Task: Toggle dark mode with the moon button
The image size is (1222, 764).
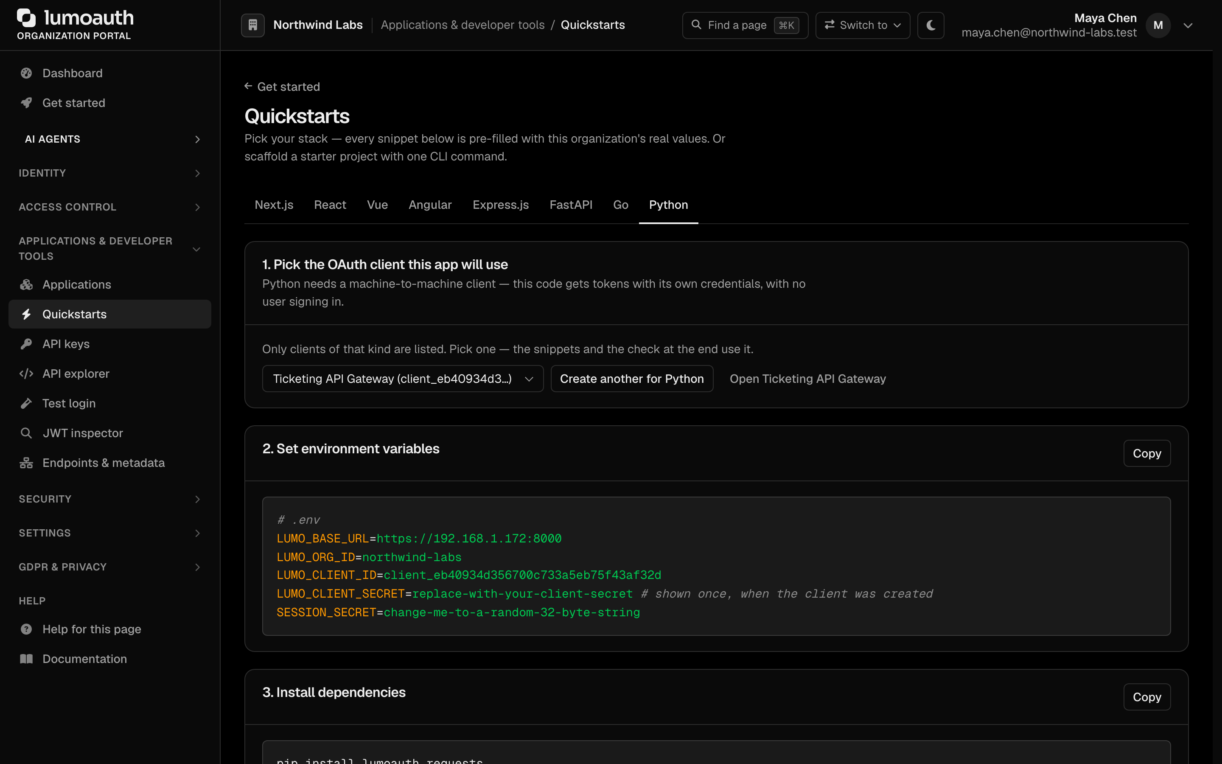Action: tap(931, 25)
